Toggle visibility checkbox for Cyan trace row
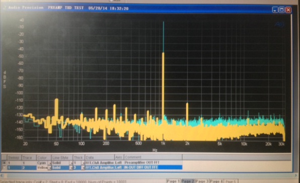Image resolution: width=300 pixels, height=183 pixels. click(x=4, y=163)
